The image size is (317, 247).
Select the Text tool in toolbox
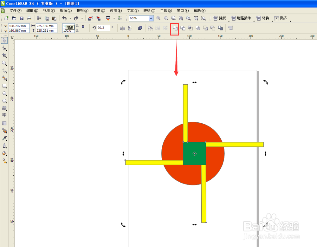pyautogui.click(x=4, y=115)
